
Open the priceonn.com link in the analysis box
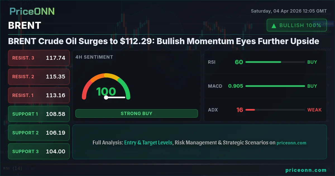point(291,143)
